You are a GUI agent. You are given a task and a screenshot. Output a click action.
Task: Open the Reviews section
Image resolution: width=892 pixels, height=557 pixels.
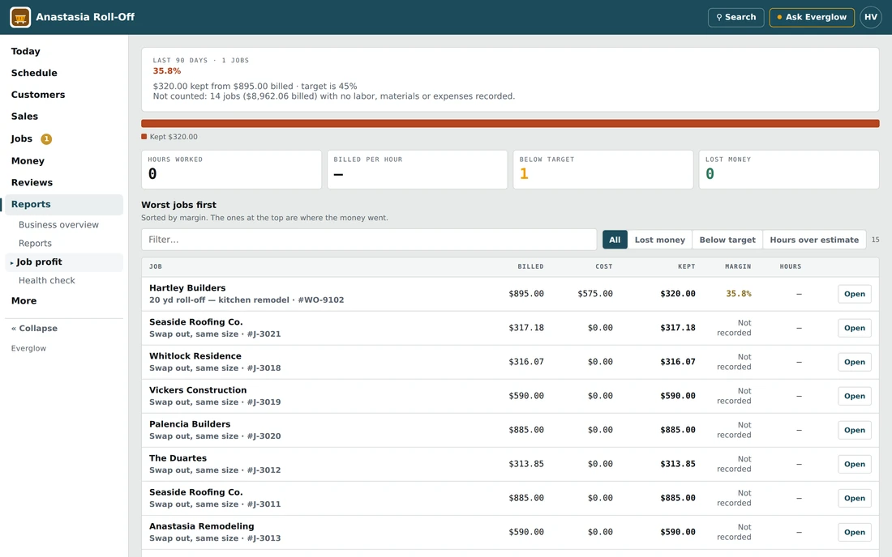coord(32,182)
